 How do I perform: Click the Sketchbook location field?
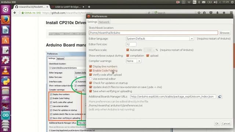coord(153,33)
